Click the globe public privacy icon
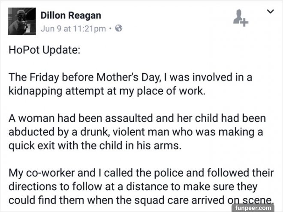This screenshot has height=212, width=283. (x=119, y=29)
